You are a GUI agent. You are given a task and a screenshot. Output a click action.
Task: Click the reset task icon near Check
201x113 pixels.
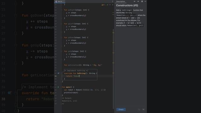pyautogui.click(x=139, y=110)
